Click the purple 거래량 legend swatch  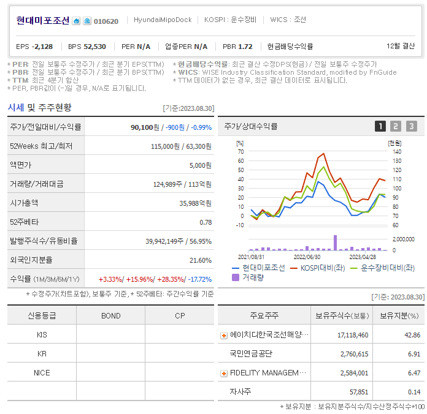236,277
